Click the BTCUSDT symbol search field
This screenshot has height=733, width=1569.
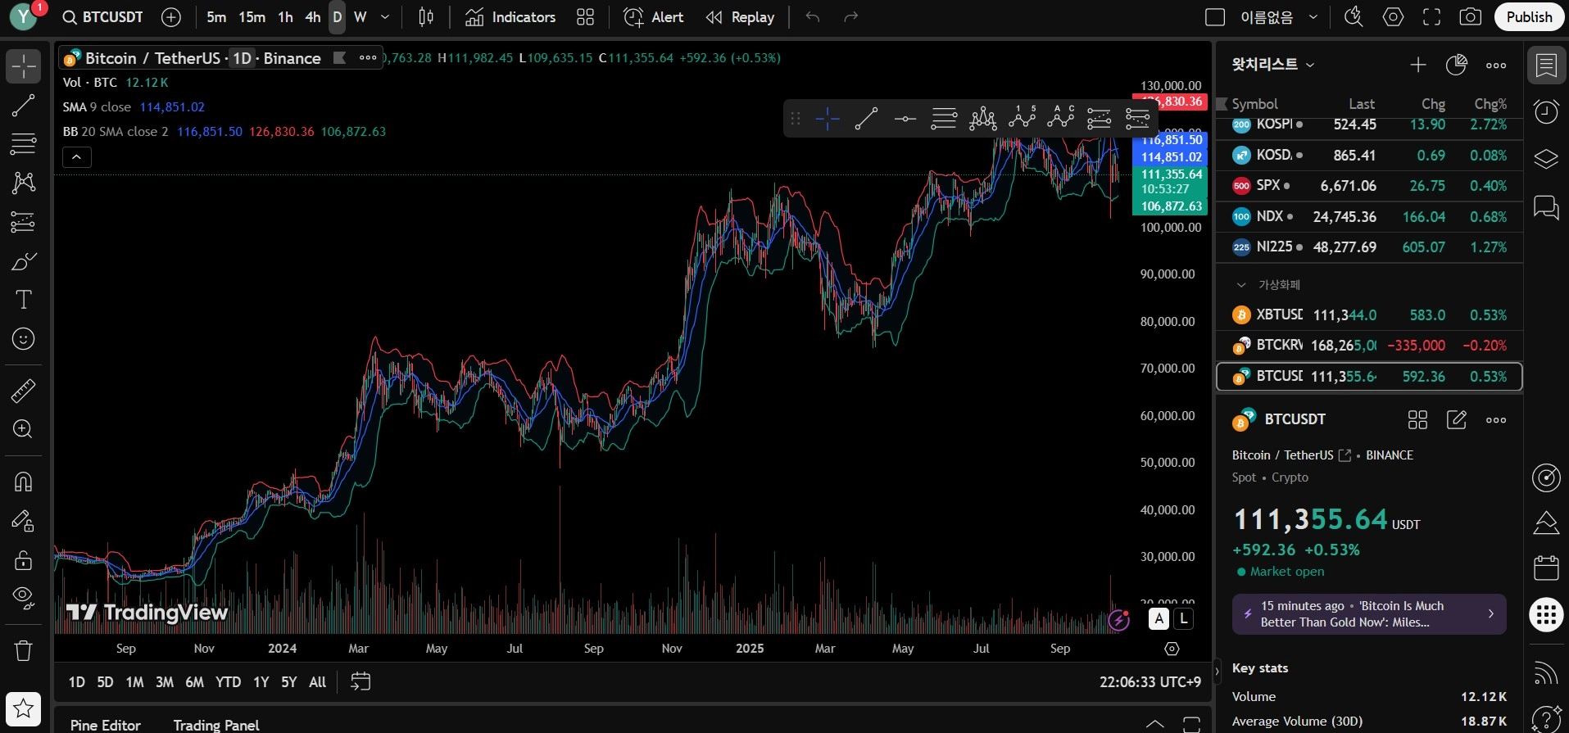[104, 17]
